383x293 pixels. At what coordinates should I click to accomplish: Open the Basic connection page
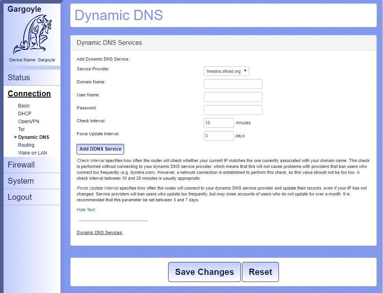(24, 106)
